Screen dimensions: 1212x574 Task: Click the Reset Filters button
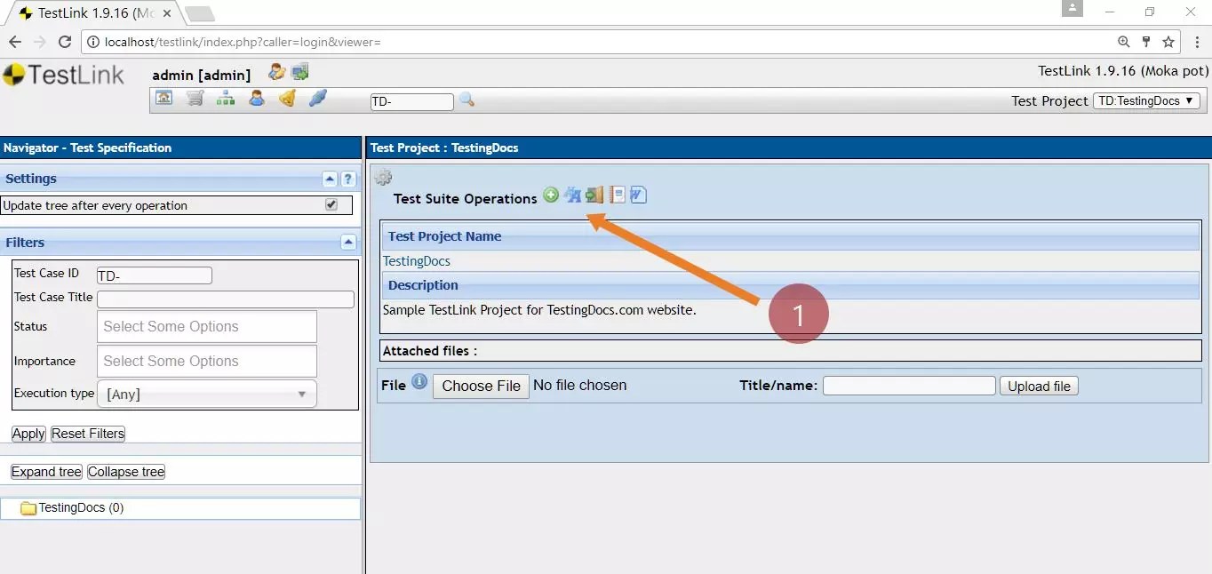point(88,434)
